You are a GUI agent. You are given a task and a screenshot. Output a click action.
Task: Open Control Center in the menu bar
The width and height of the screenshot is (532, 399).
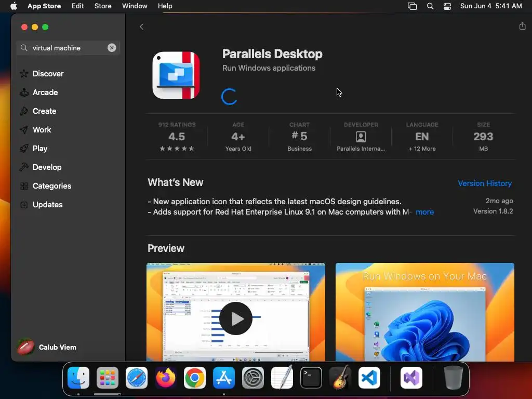click(x=447, y=6)
